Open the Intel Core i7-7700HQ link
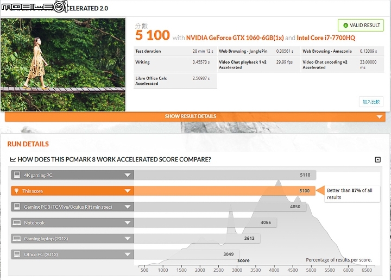Screen dimensions: 391x280 326,38
